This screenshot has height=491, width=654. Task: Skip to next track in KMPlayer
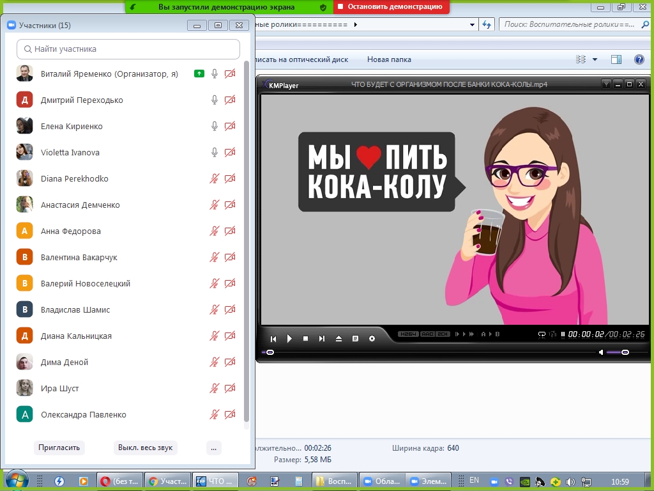point(322,339)
